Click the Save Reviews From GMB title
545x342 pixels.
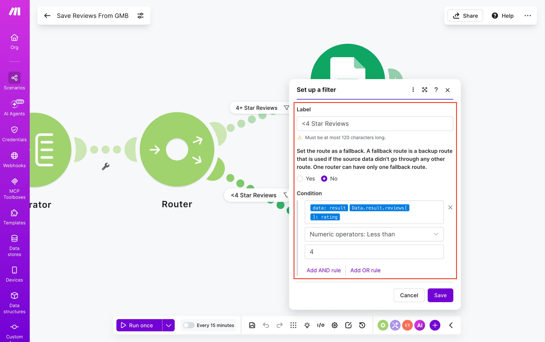tap(93, 16)
